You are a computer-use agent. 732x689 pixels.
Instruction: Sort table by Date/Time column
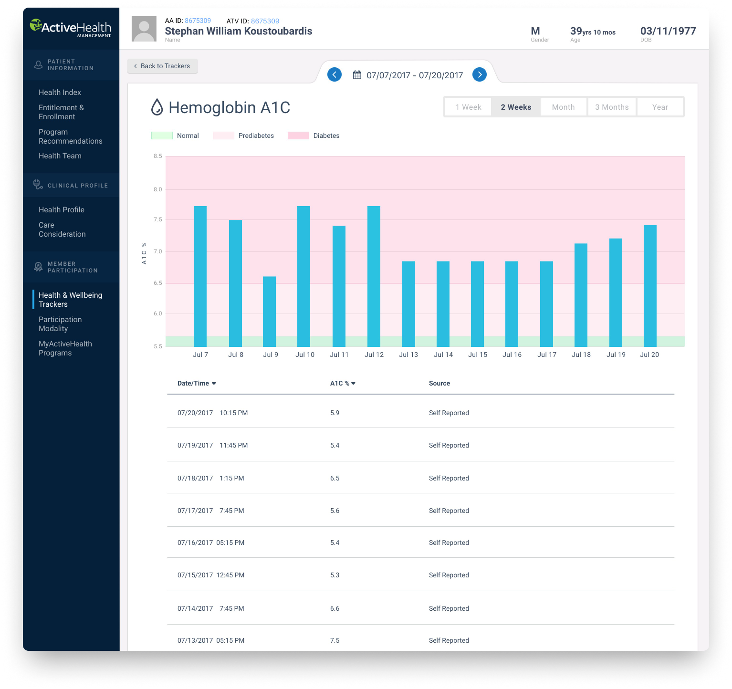[197, 383]
